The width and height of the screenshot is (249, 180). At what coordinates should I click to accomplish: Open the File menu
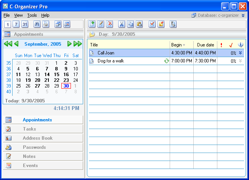pos(6,15)
